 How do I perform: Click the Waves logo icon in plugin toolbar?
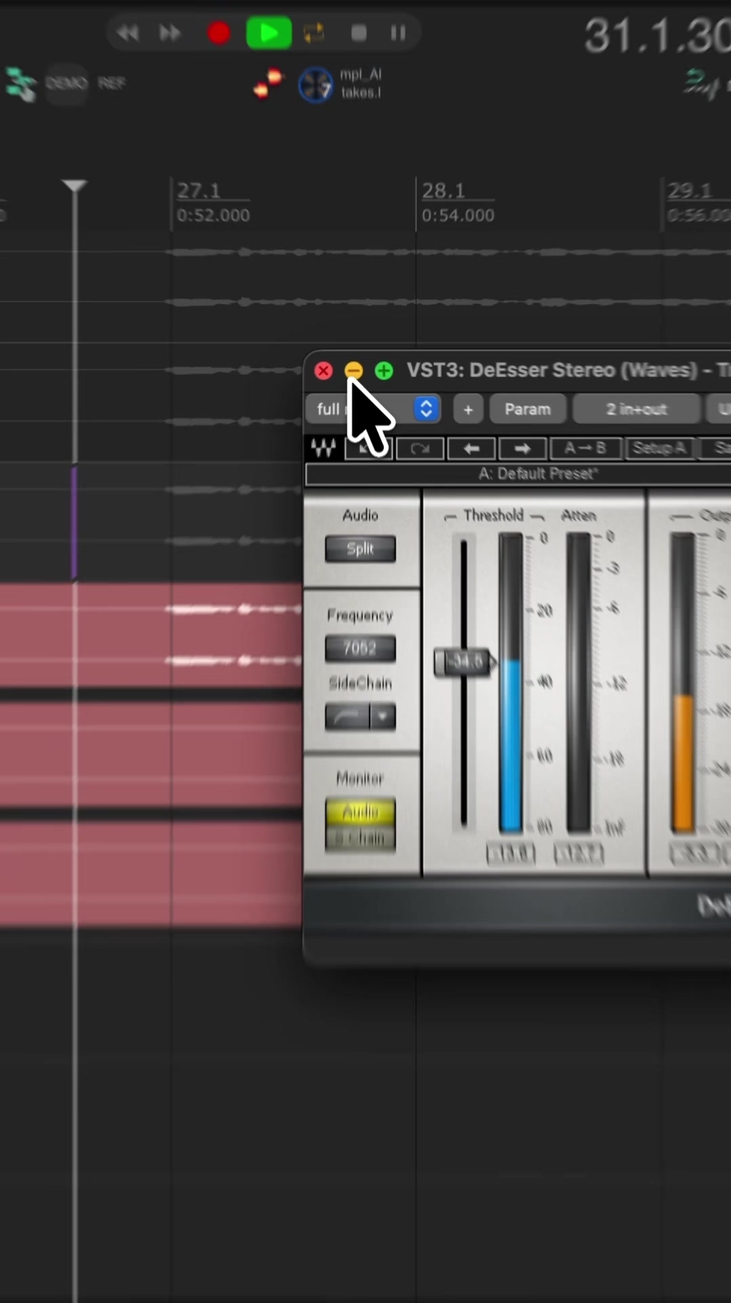(323, 448)
